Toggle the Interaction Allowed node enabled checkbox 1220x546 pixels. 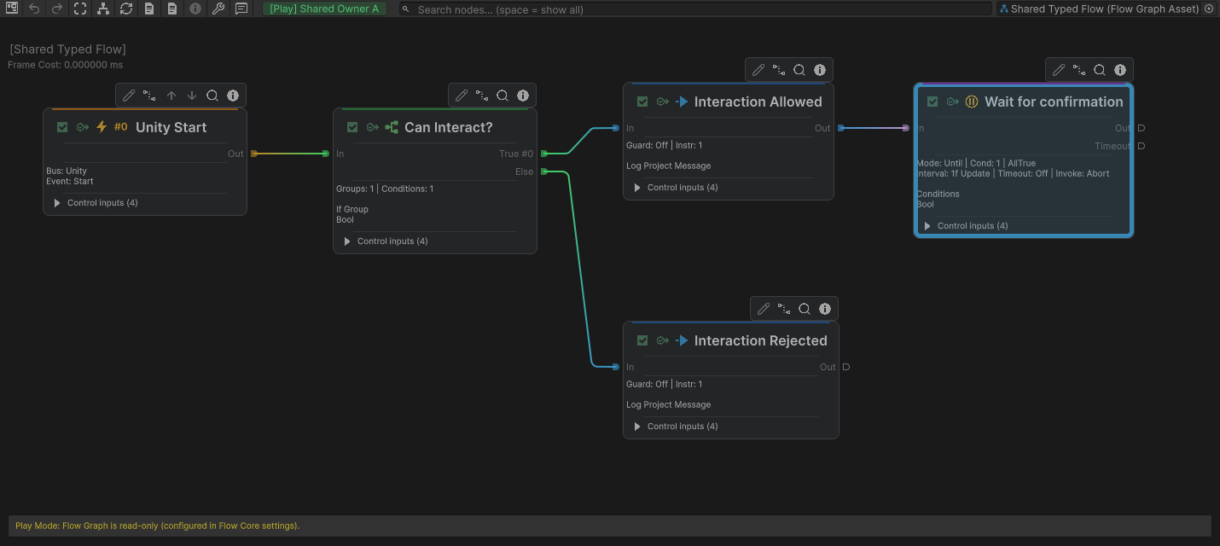click(x=642, y=102)
